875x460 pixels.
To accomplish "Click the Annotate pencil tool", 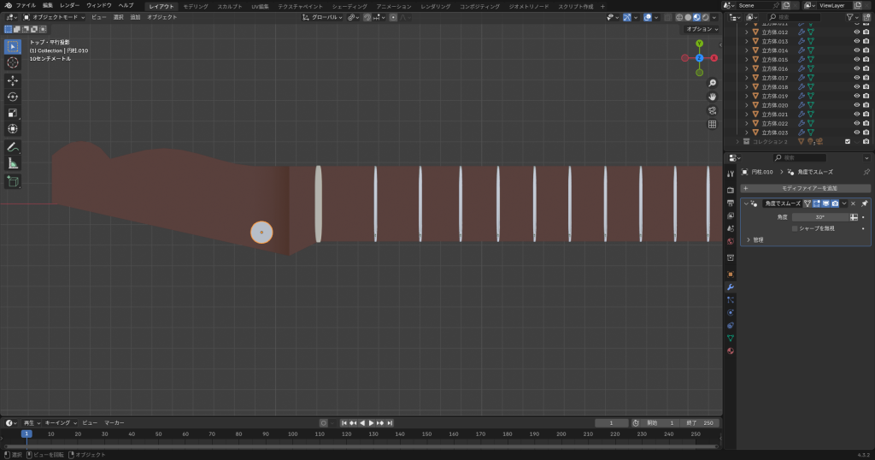I will (x=13, y=146).
